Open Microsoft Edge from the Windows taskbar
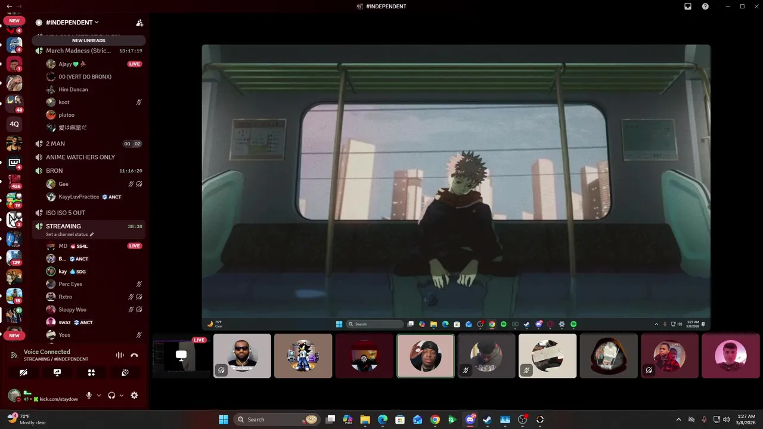This screenshot has width=763, height=429. (383, 419)
